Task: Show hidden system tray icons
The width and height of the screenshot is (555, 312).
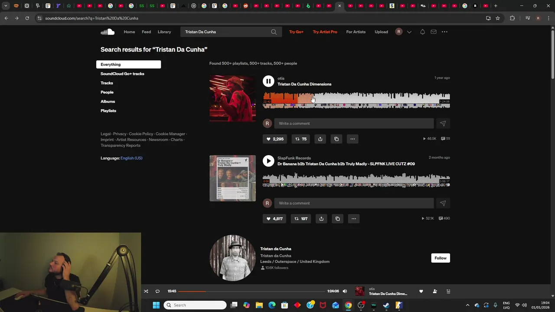Action: coord(467,305)
